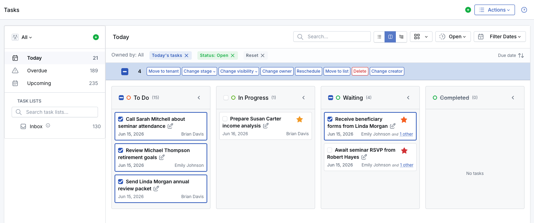Image resolution: width=534 pixels, height=223 pixels.
Task: Click Change owner button
Action: pos(277,71)
